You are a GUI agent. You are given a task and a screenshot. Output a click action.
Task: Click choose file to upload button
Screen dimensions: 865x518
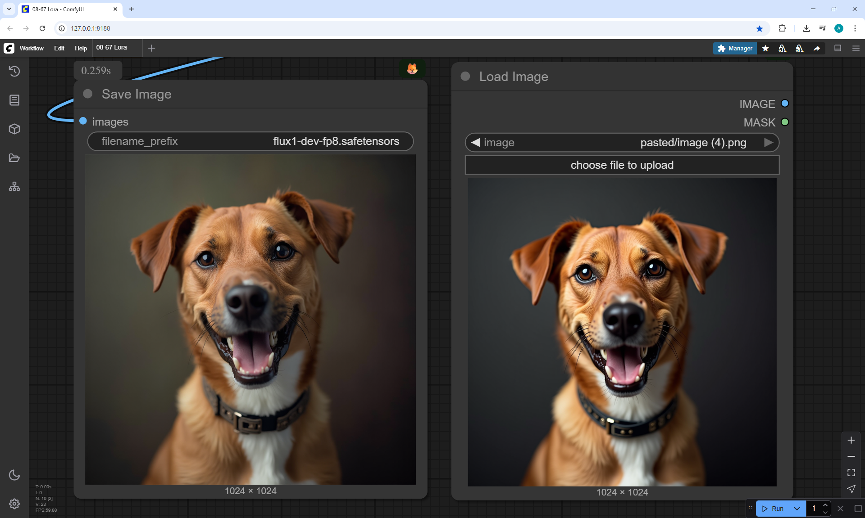[622, 165]
